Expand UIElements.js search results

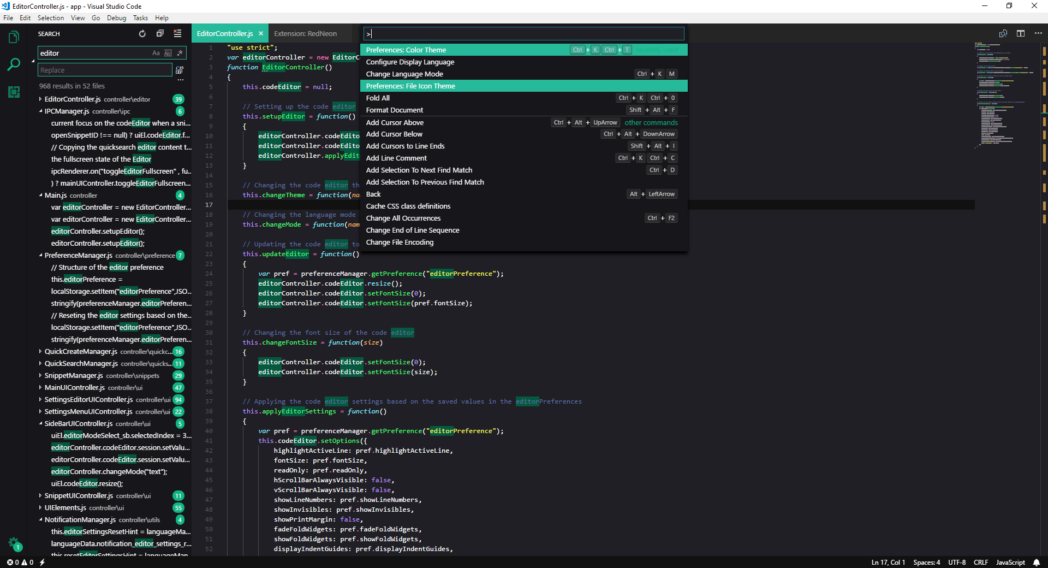[40, 508]
